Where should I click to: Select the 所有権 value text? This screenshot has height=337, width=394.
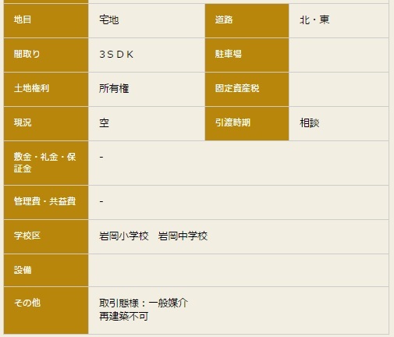[x=114, y=88]
